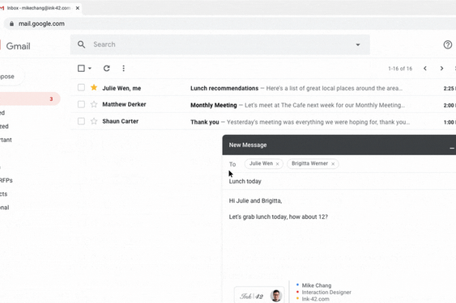Click the Search mail input field
Viewport: 456px width, 303px height.
point(221,44)
